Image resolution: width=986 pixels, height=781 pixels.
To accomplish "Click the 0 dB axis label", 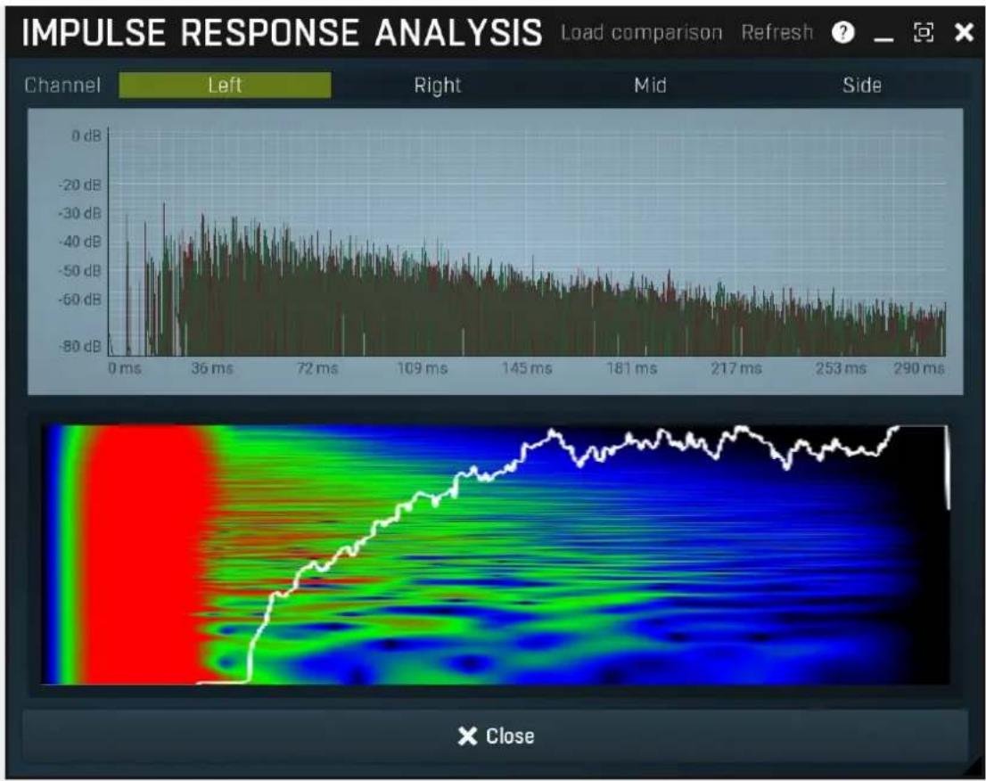I will coord(86,136).
